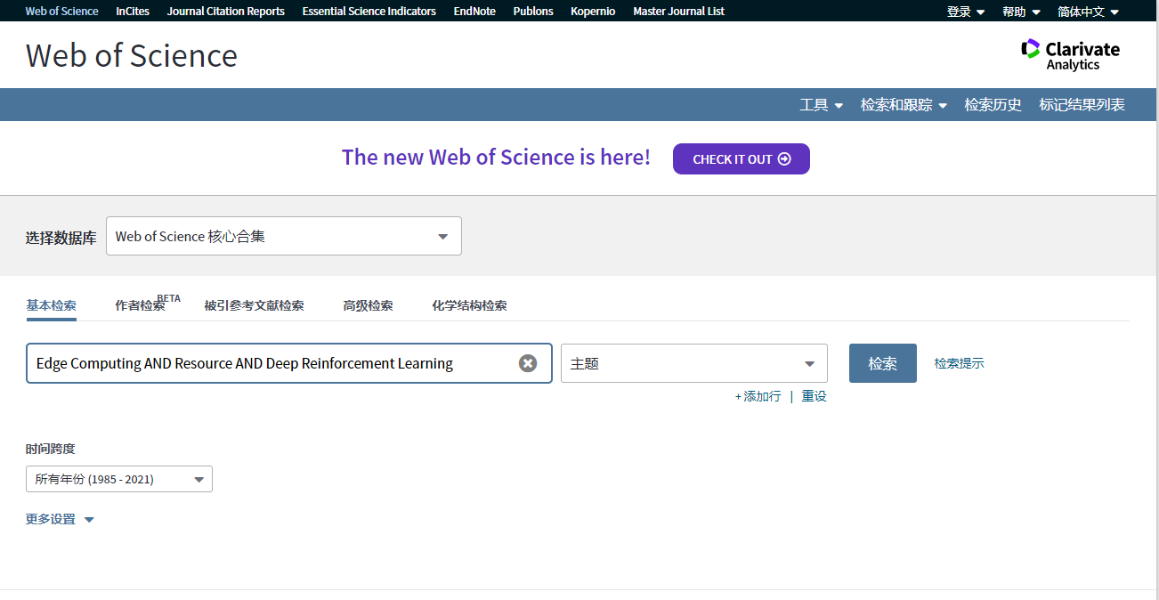This screenshot has height=600, width=1159.
Task: Open the 选择数据库 database dropdown
Action: tap(284, 236)
